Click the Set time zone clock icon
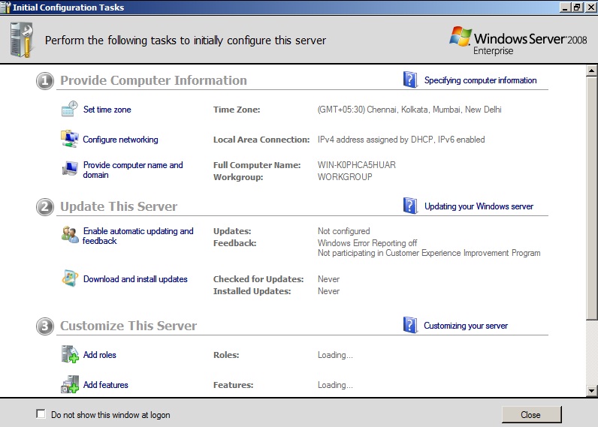 coord(69,110)
